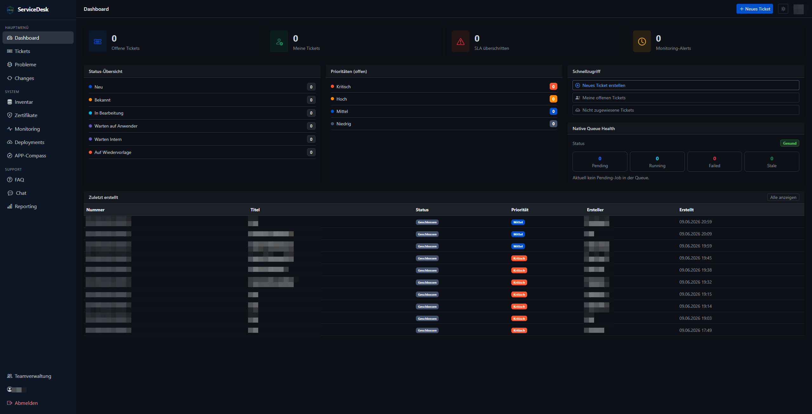Click the SLA überschritten warning triangle icon
This screenshot has width=812, height=414.
461,42
